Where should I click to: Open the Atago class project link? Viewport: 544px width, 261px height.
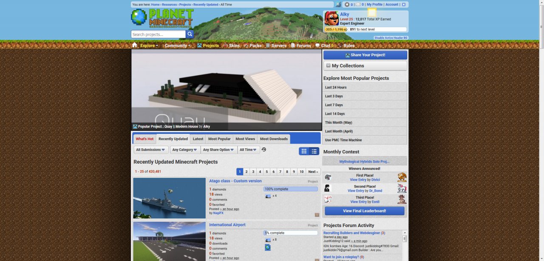pos(235,181)
